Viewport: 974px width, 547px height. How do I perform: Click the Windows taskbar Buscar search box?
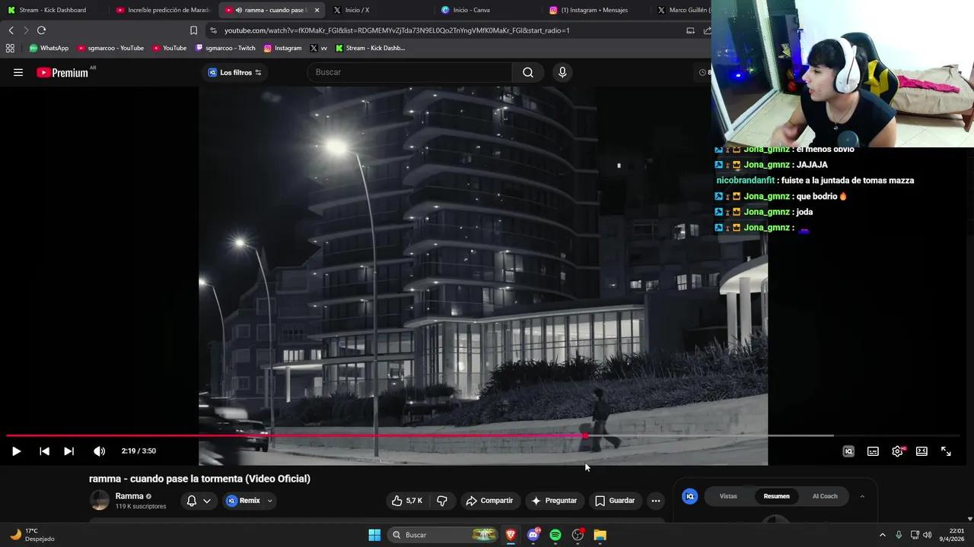pyautogui.click(x=443, y=535)
